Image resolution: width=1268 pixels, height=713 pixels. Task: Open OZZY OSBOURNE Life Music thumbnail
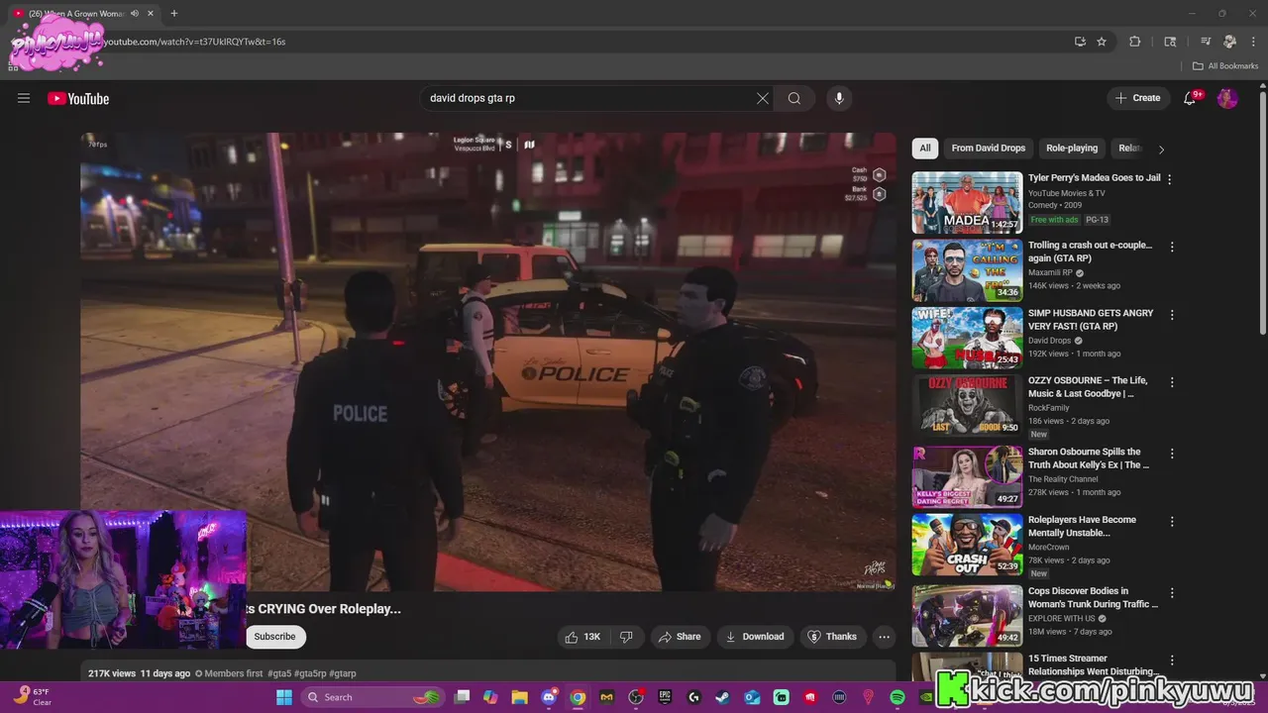point(967,405)
